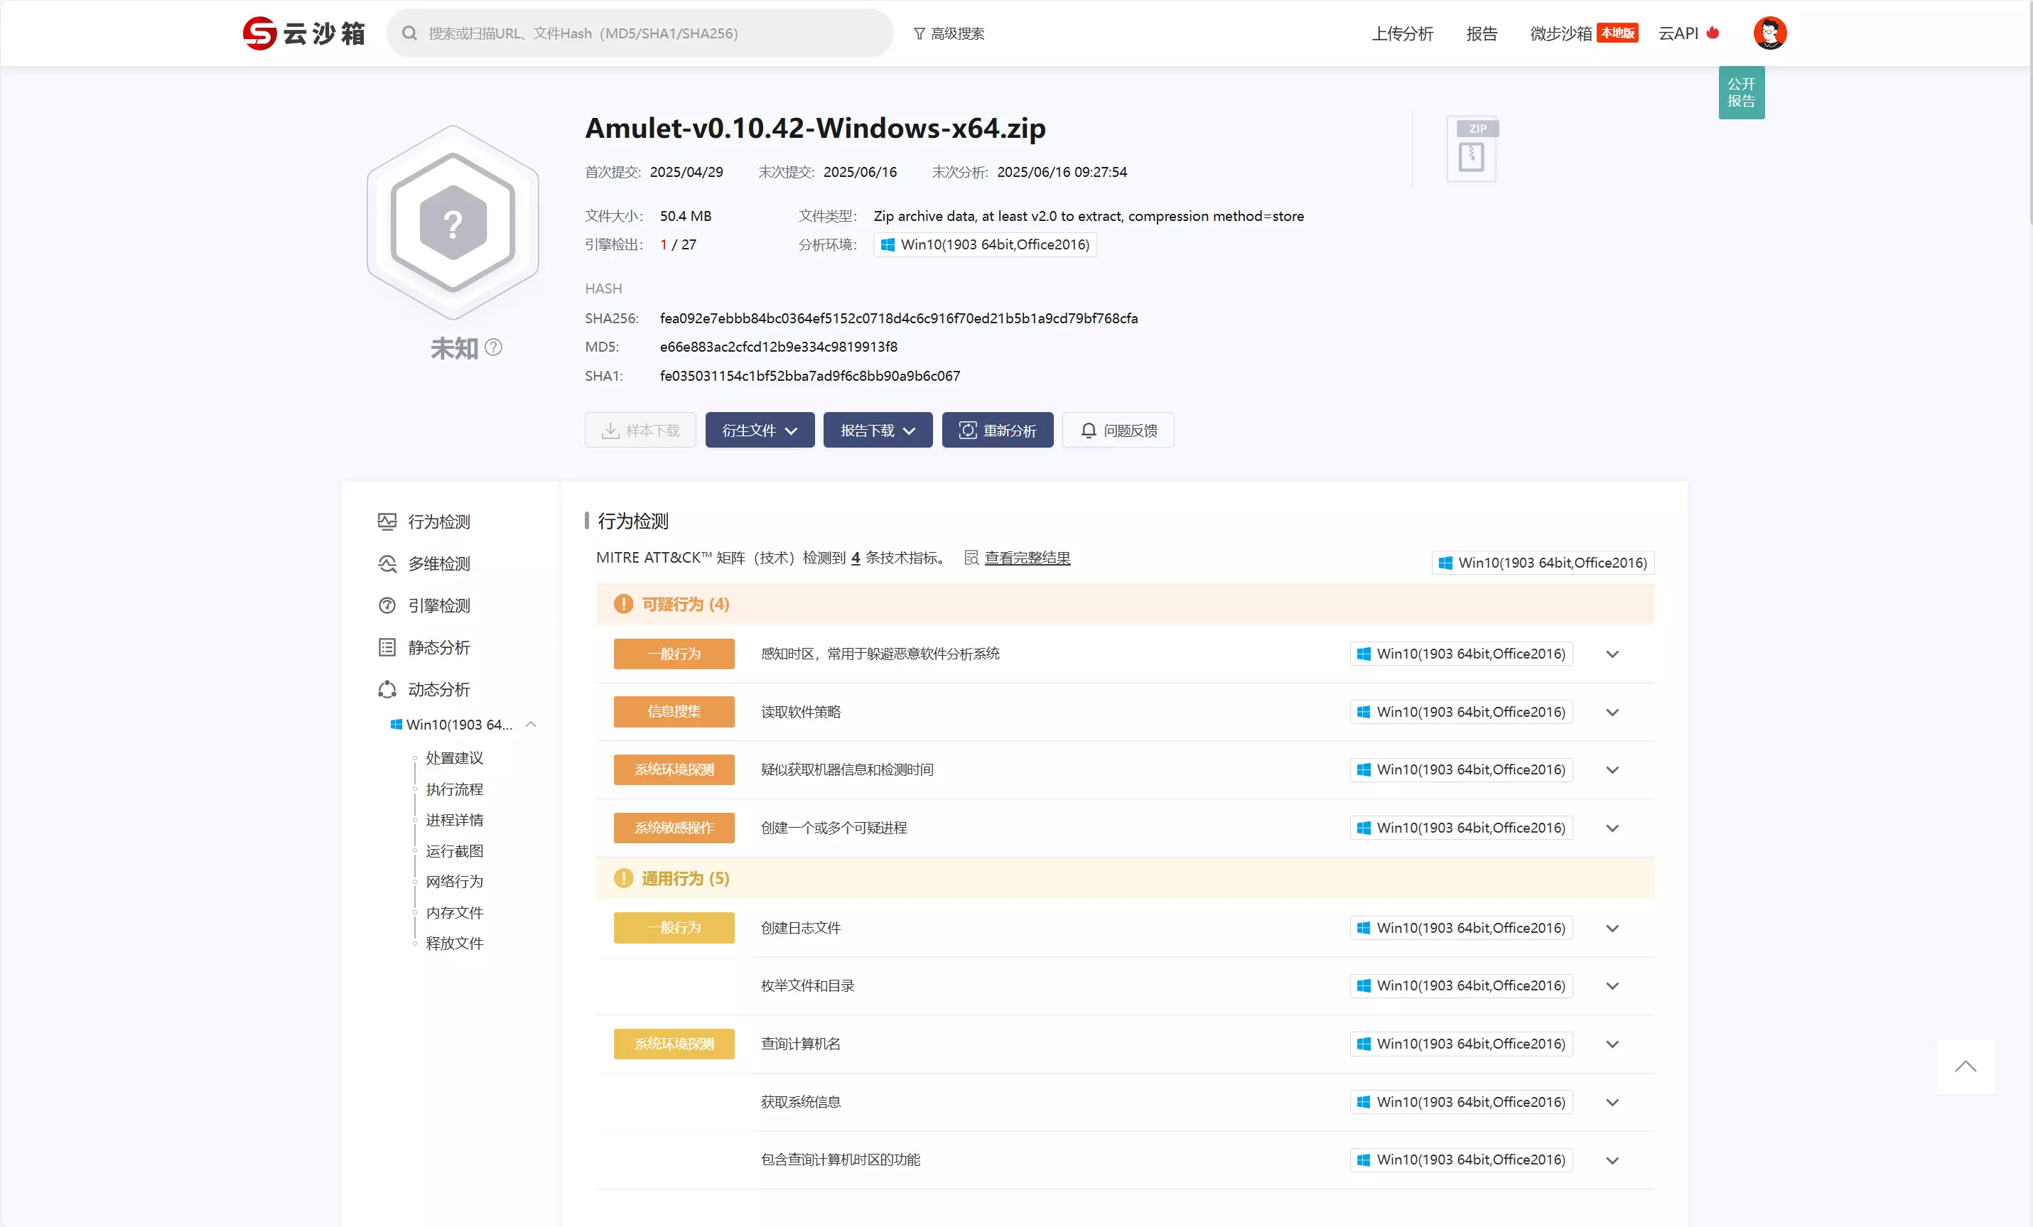Click the 样本下载 button
Viewport: 2033px width, 1227px height.
tap(640, 430)
